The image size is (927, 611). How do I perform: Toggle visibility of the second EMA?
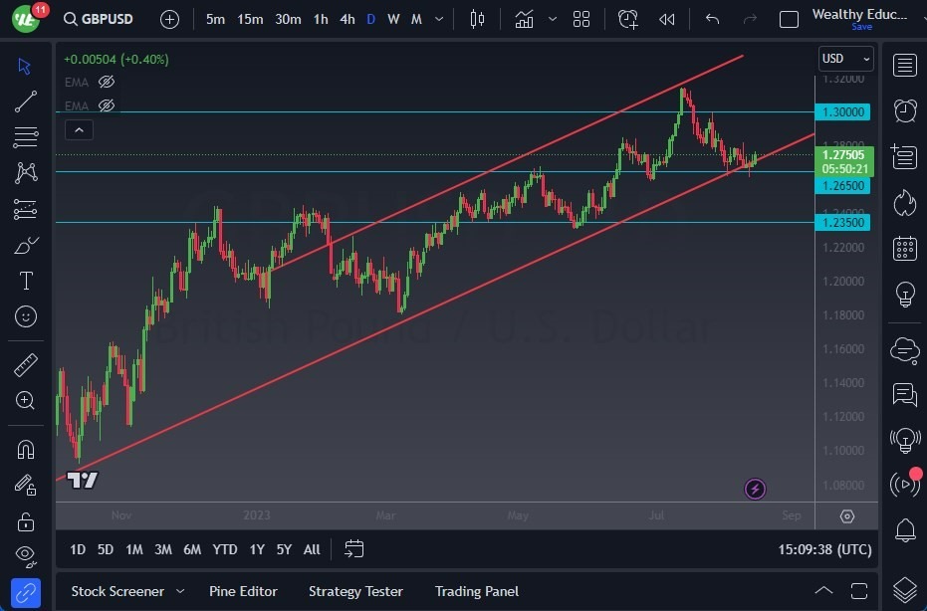point(107,105)
